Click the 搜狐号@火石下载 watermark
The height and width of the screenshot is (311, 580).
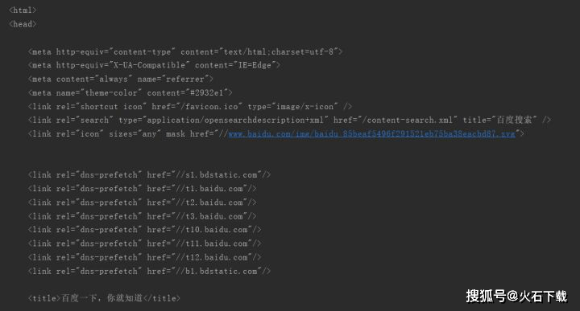pyautogui.click(x=516, y=297)
